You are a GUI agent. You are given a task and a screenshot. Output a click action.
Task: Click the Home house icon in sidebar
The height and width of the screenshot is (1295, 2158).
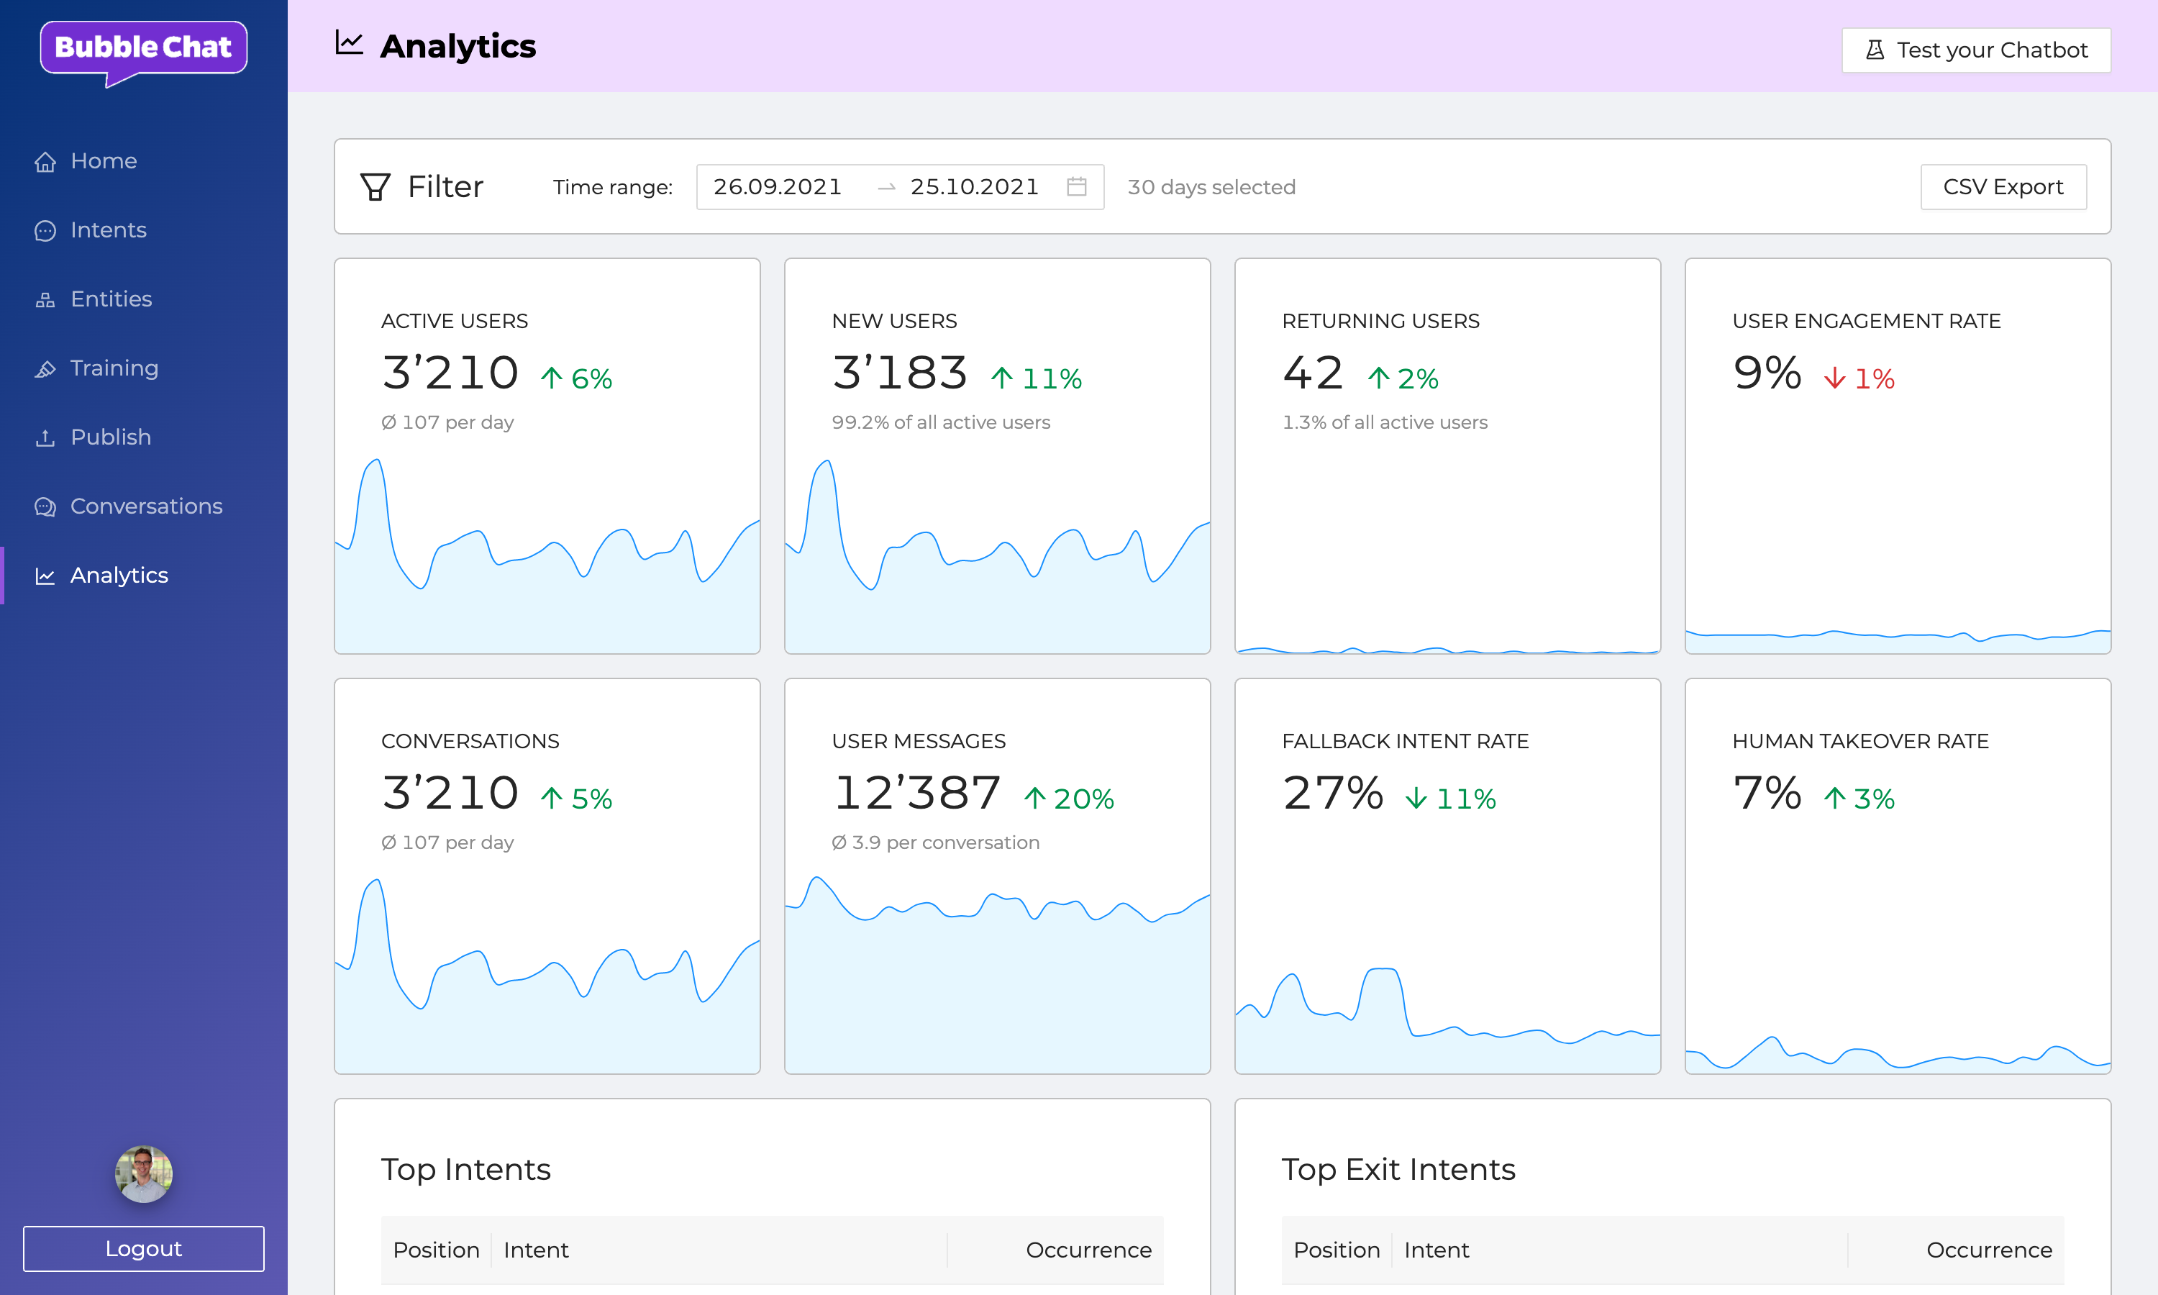tap(45, 163)
